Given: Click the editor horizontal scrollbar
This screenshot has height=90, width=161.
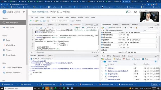Looking at the screenshot, I should 55,50.
